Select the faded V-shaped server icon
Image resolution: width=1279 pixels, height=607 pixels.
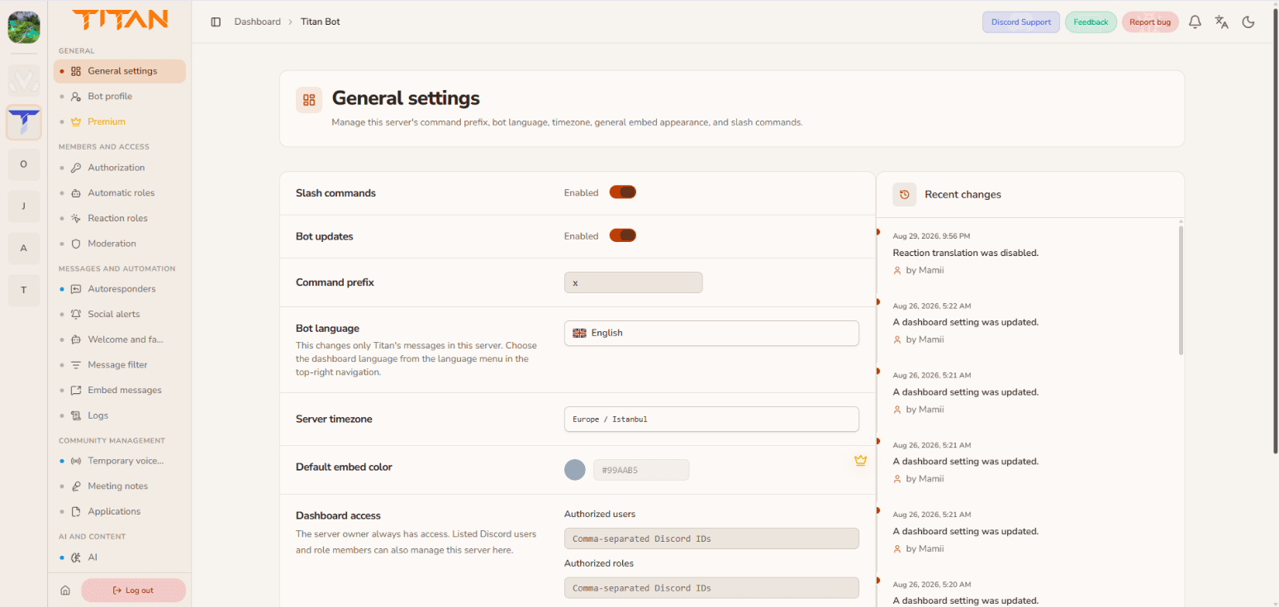(x=23, y=80)
